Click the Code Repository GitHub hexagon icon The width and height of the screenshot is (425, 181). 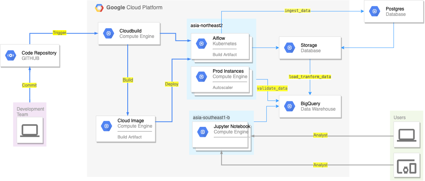(x=11, y=55)
